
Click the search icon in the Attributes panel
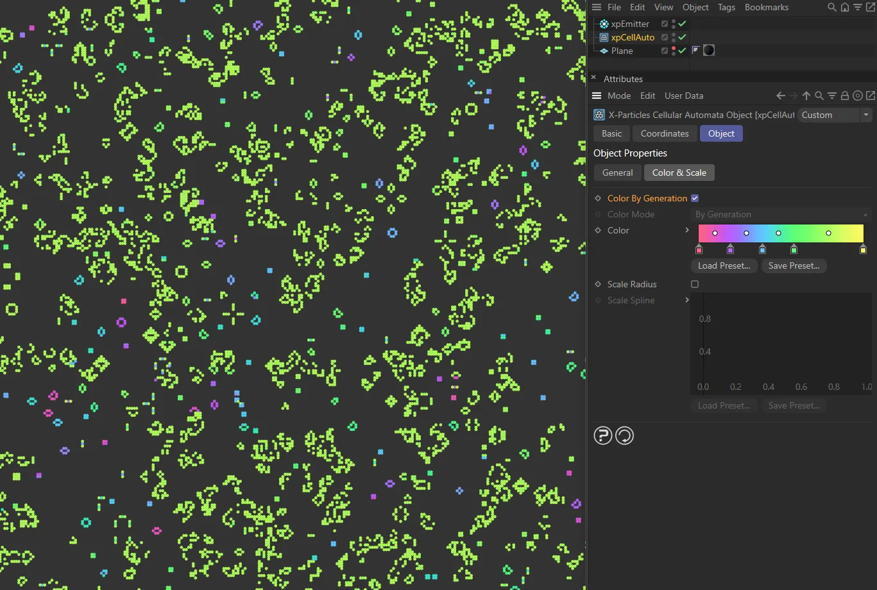click(819, 95)
